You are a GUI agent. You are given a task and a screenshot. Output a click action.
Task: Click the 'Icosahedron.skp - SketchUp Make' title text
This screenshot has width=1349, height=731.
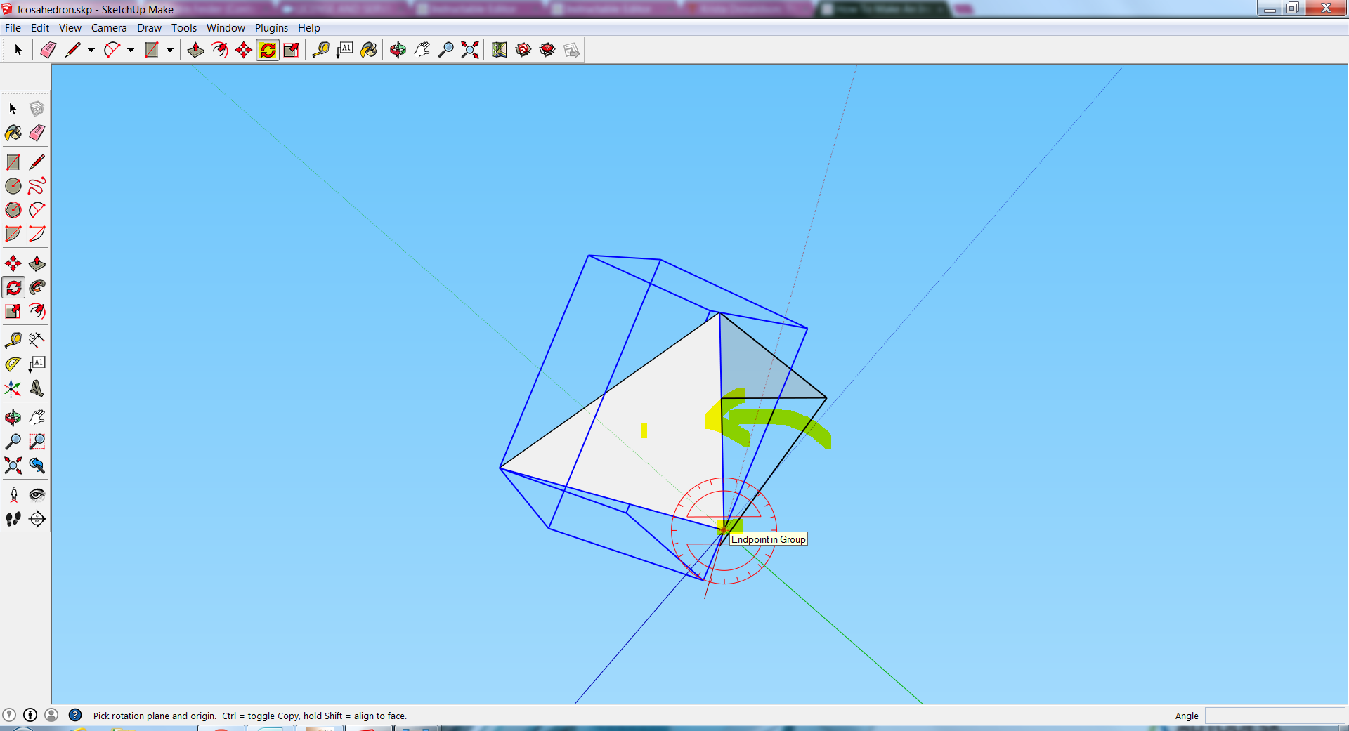96,9
